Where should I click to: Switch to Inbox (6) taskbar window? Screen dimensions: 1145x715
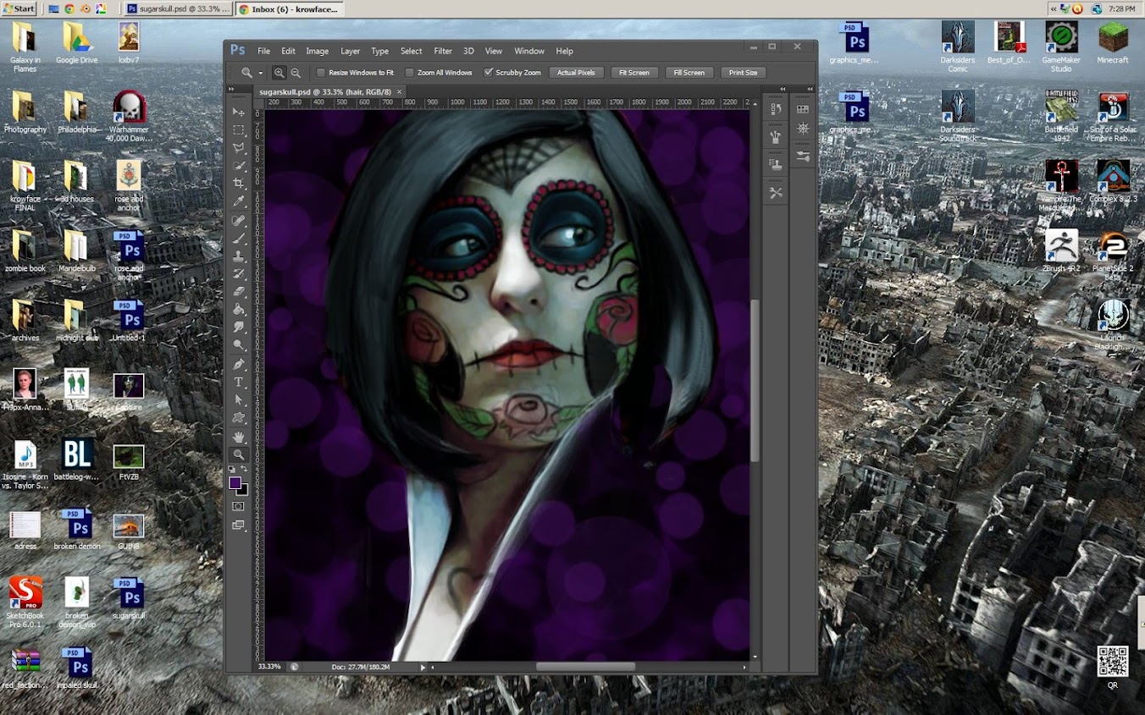tap(289, 8)
